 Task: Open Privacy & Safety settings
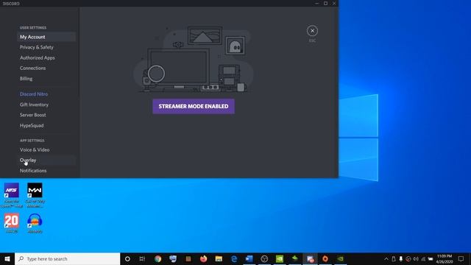[x=46, y=47]
